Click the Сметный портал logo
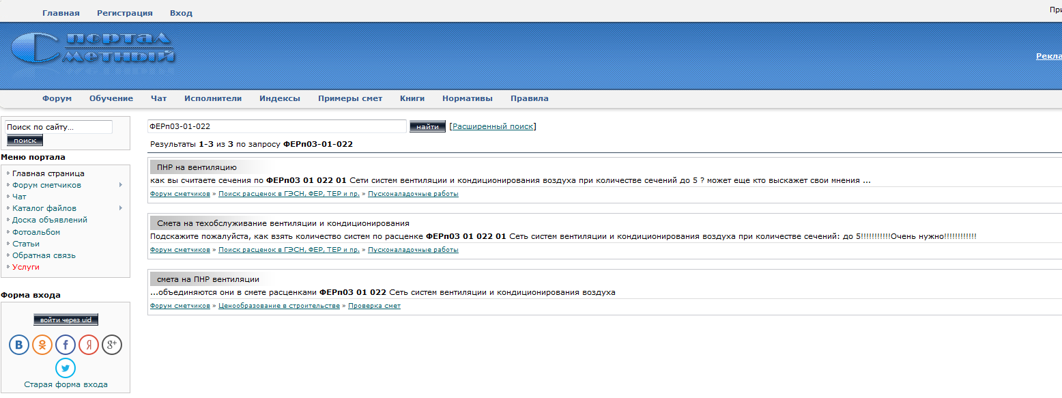1062x398 pixels. point(93,49)
